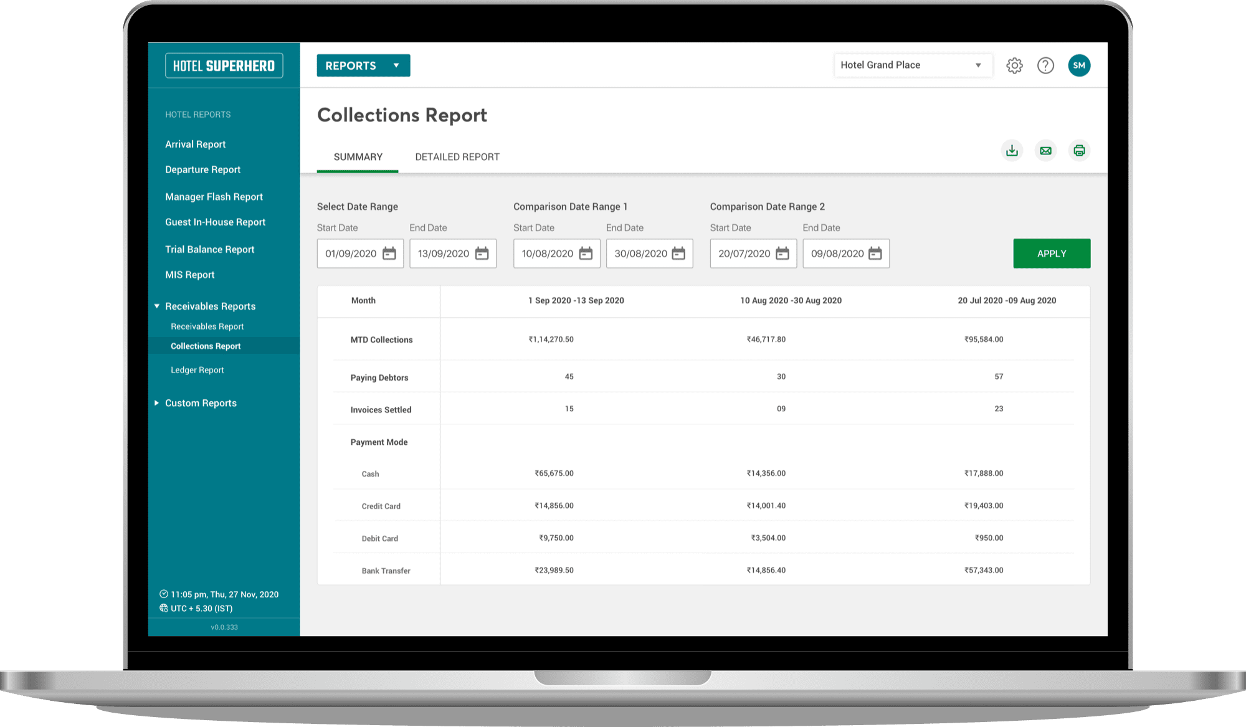Select the Summary tab
This screenshot has width=1246, height=727.
coord(358,157)
